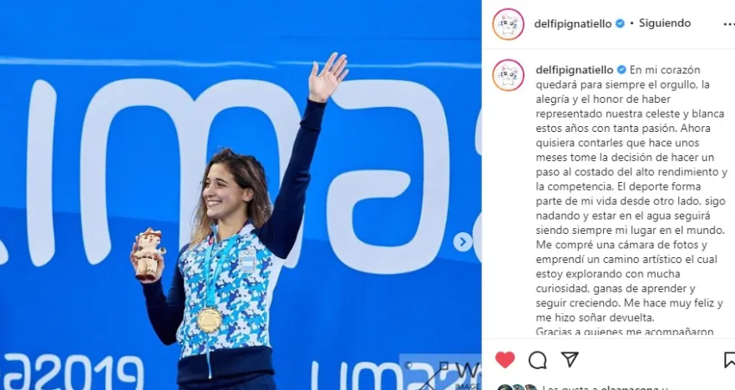Viewport: 735px width, 390px height.
Task: Click the Lima 2019 banner text
Action: (x=71, y=372)
